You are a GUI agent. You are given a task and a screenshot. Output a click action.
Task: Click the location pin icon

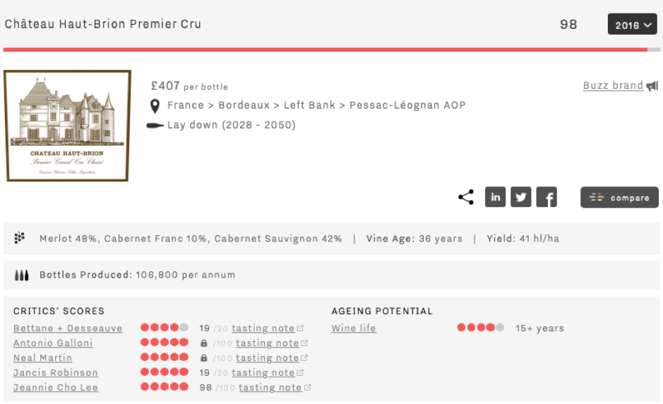pos(155,106)
